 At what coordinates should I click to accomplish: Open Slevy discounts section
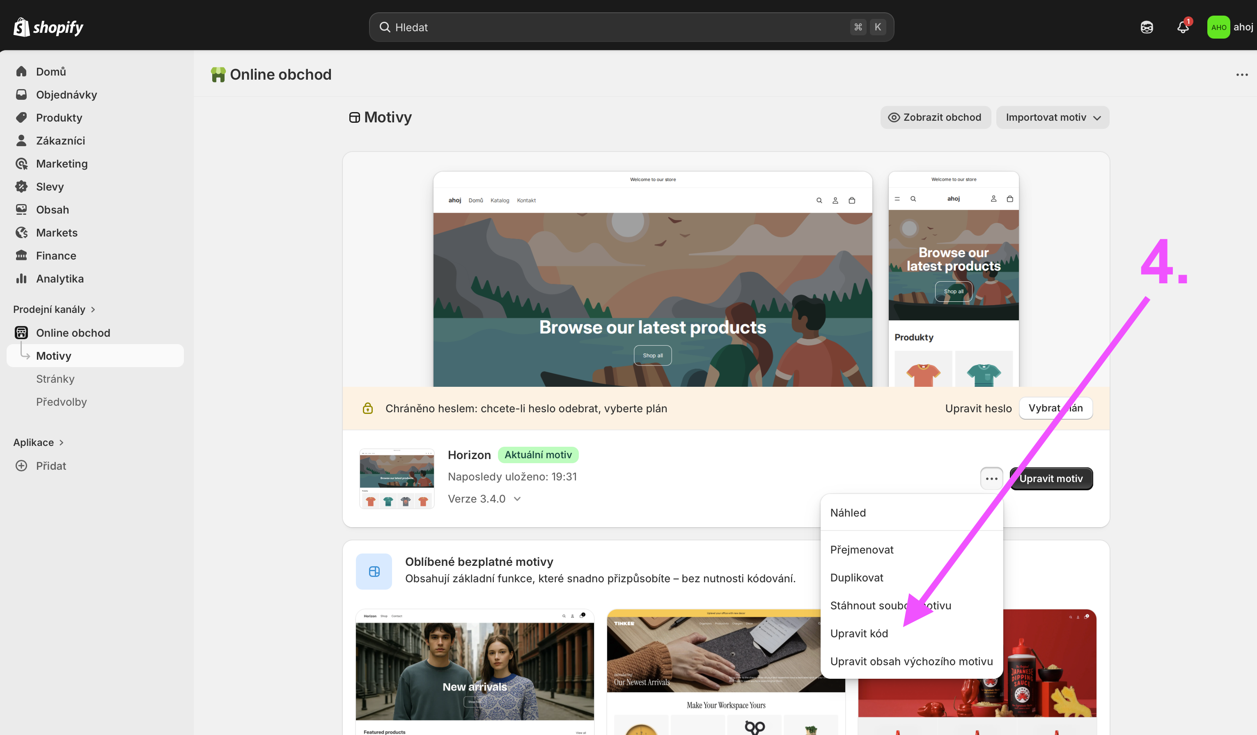49,186
